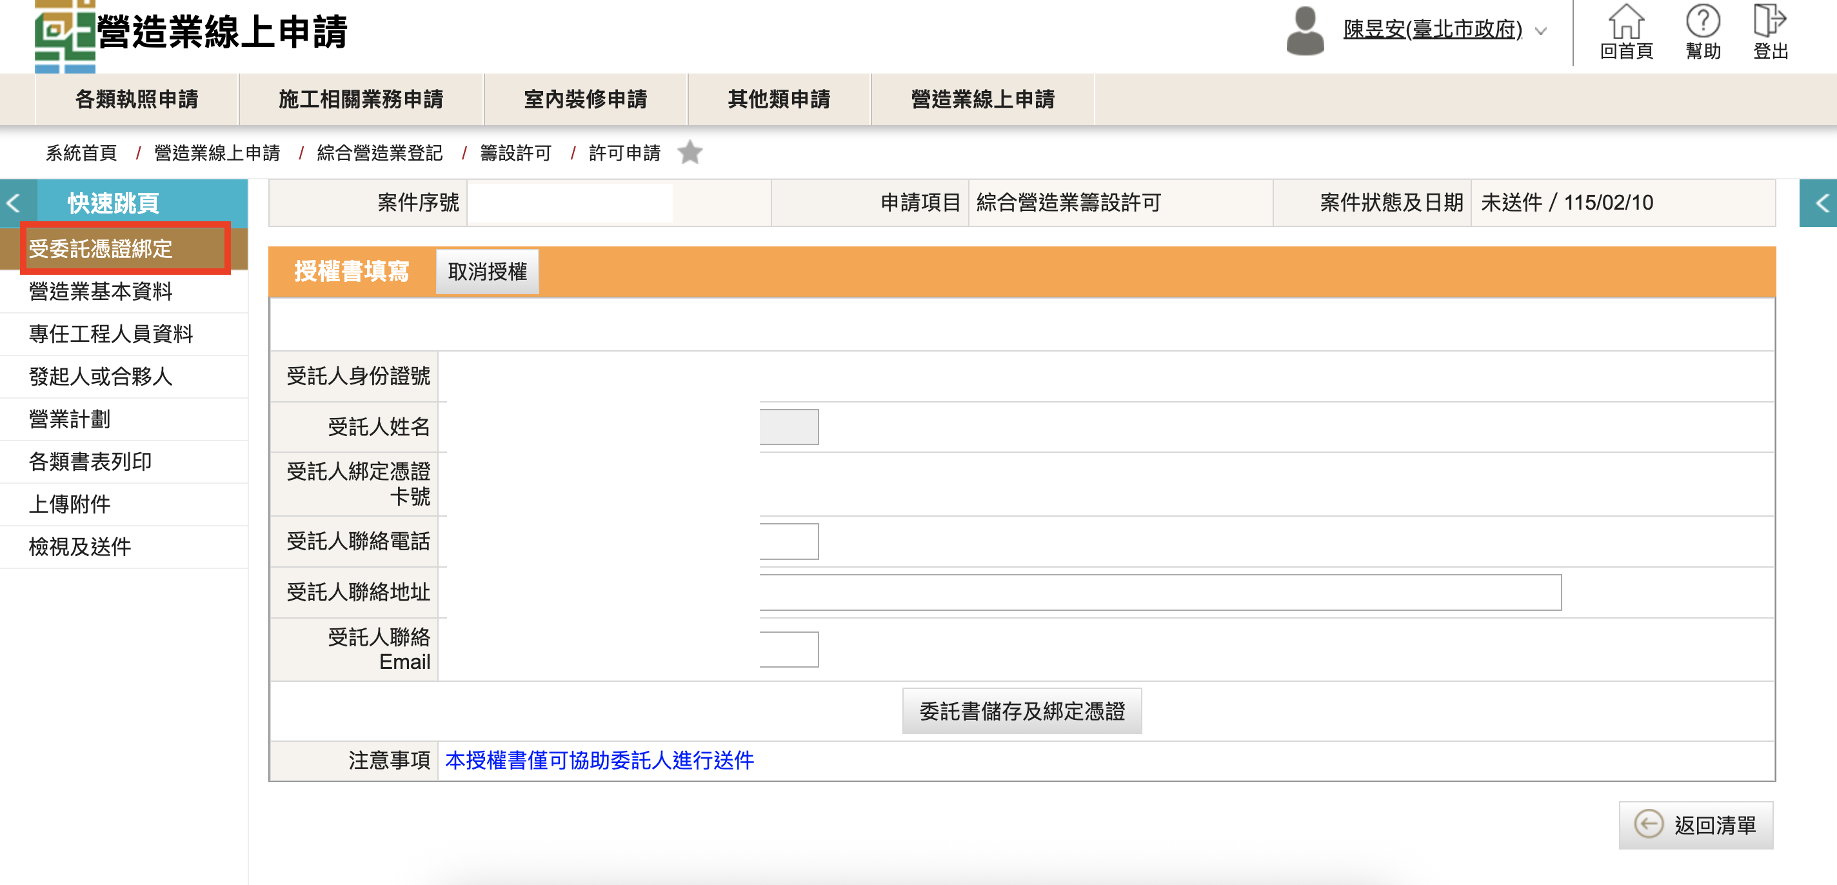Go to 上傳附件 in quick jump list
The width and height of the screenshot is (1837, 885).
[x=70, y=504]
